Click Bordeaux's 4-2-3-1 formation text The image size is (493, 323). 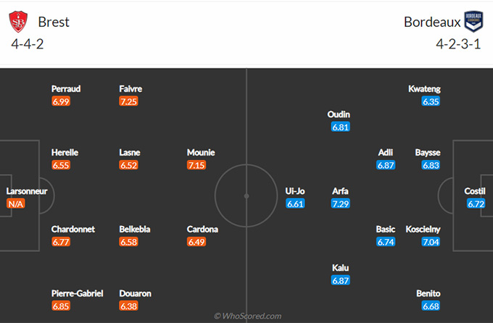tap(458, 44)
